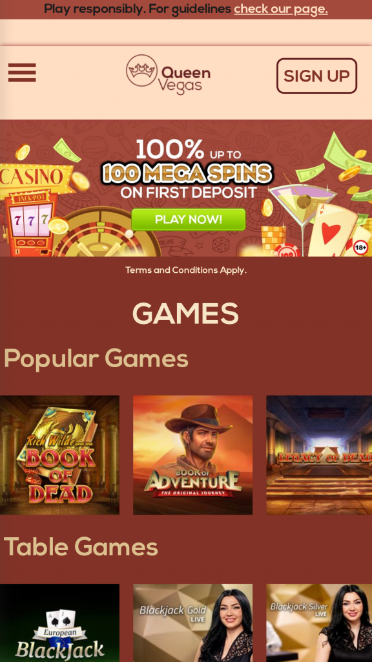Open Legacy of Dead game tile

319,455
